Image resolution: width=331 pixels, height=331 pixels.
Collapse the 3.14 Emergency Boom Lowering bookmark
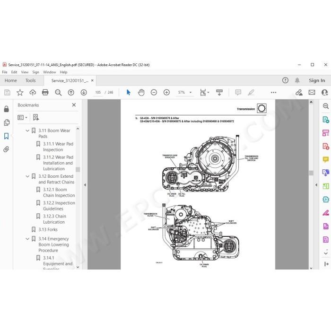pos(27,239)
